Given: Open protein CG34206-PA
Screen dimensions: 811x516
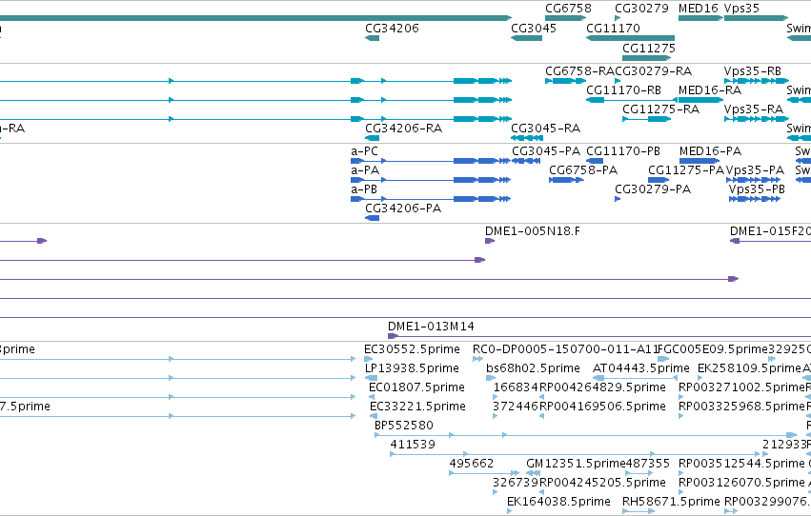Looking at the screenshot, I should click(x=372, y=218).
